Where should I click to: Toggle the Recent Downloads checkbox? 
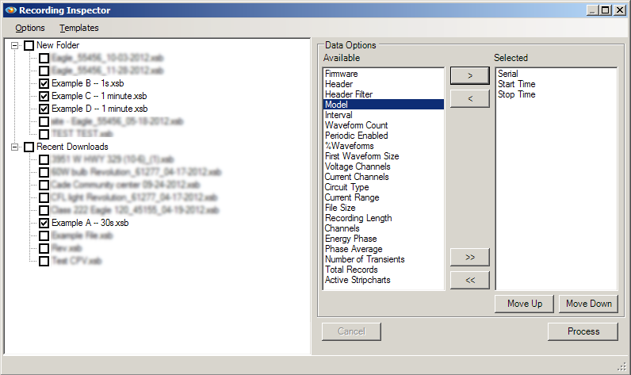coord(29,147)
